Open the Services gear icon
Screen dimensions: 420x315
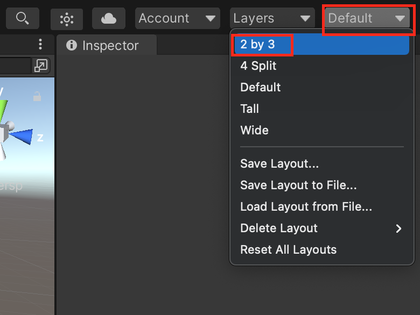(67, 19)
